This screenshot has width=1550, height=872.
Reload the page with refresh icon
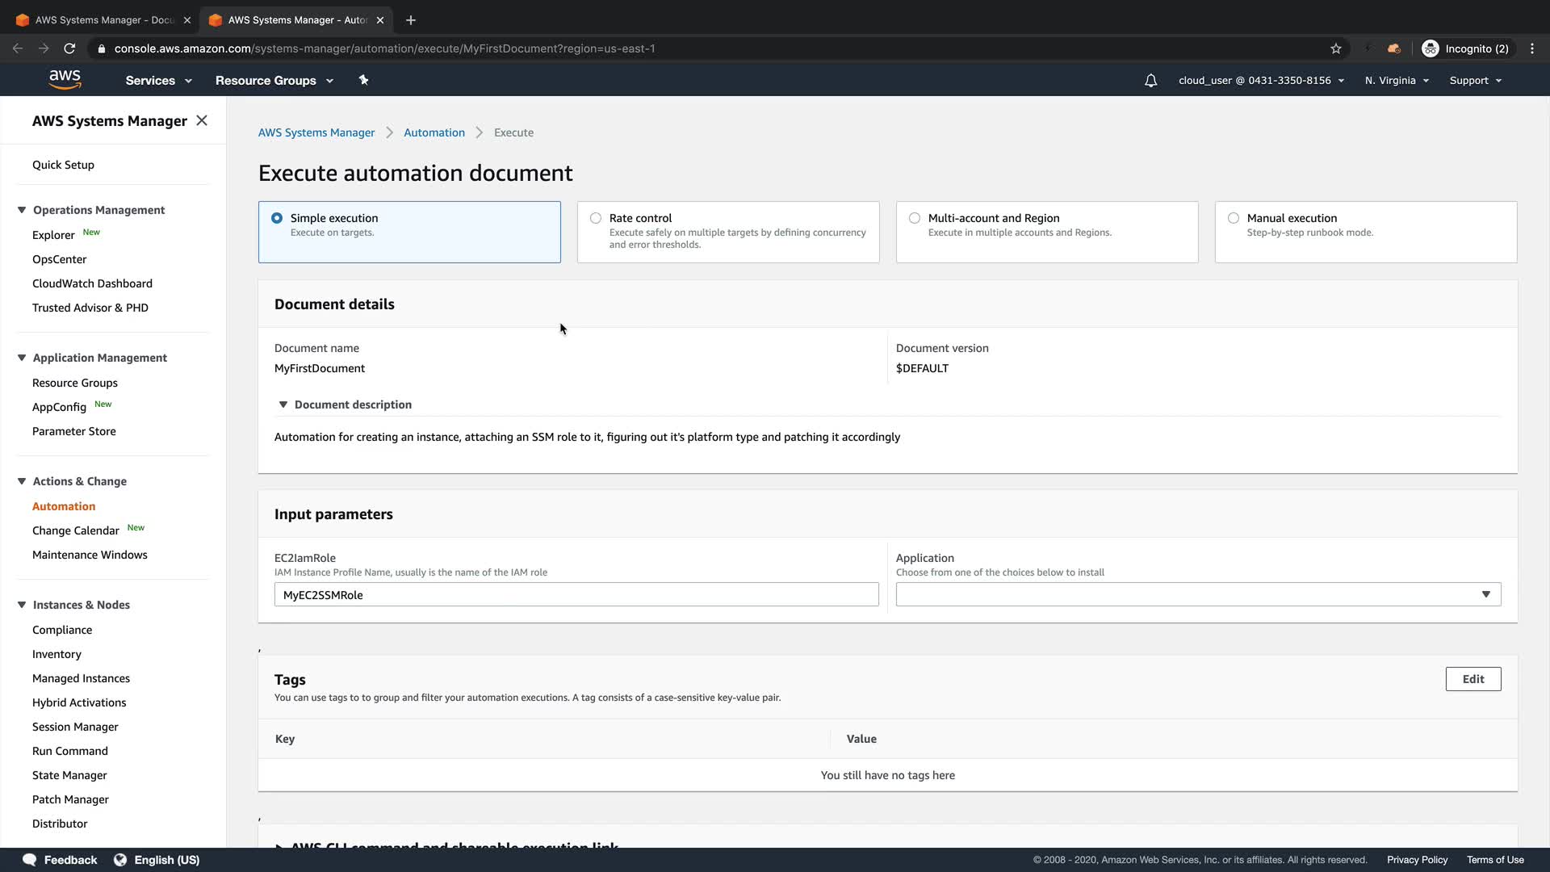click(69, 48)
